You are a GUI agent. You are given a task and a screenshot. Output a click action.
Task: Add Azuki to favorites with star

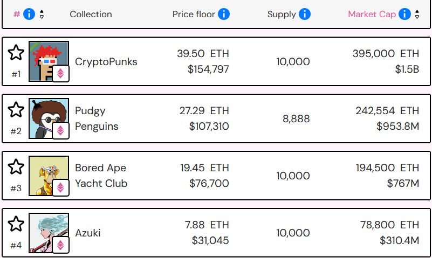[x=16, y=224]
